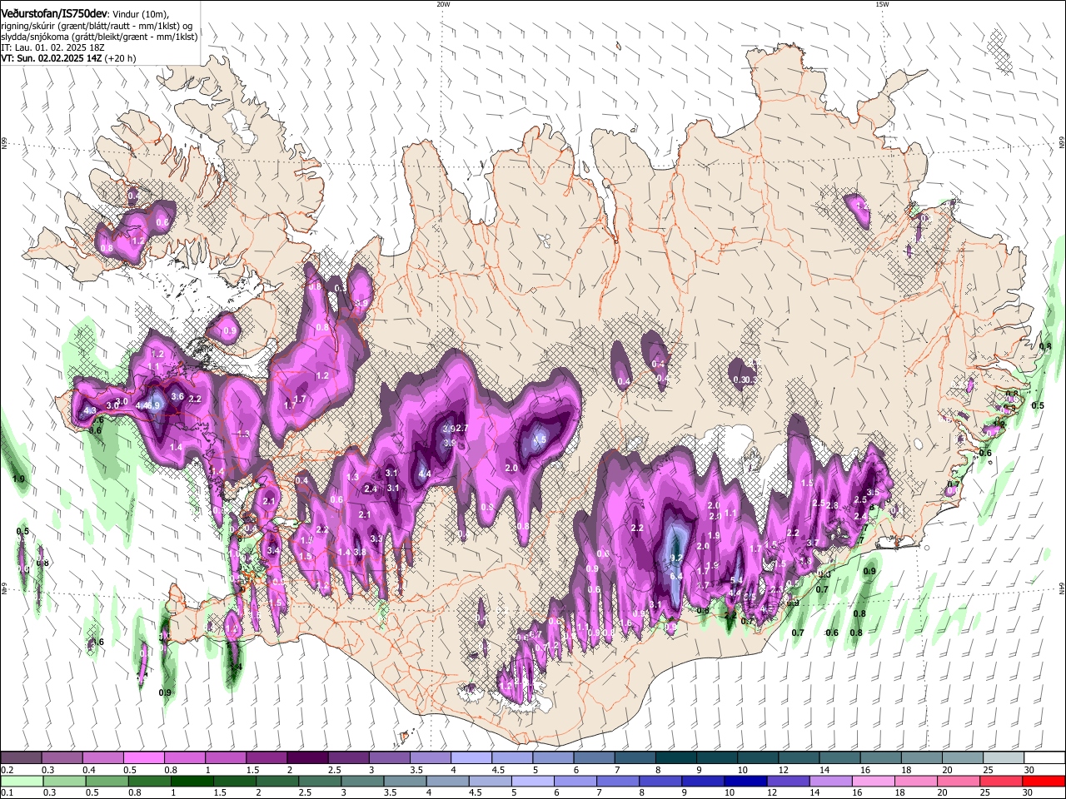The width and height of the screenshot is (1066, 799).
Task: Select the 0.1–0.3 palest green swatch
Action: [x=21, y=782]
